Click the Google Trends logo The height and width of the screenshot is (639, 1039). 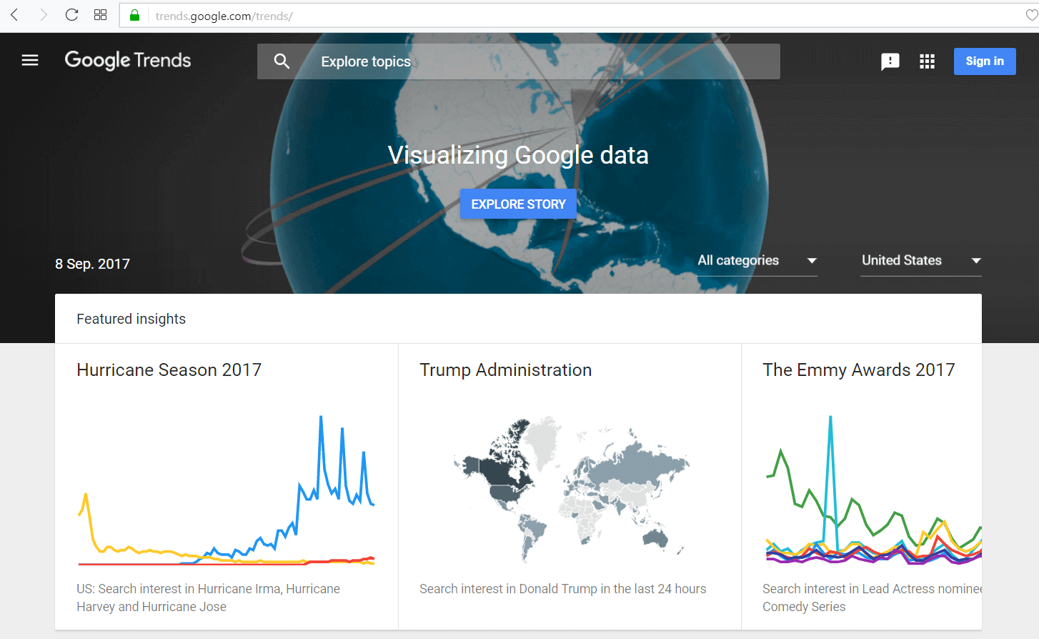(x=128, y=61)
